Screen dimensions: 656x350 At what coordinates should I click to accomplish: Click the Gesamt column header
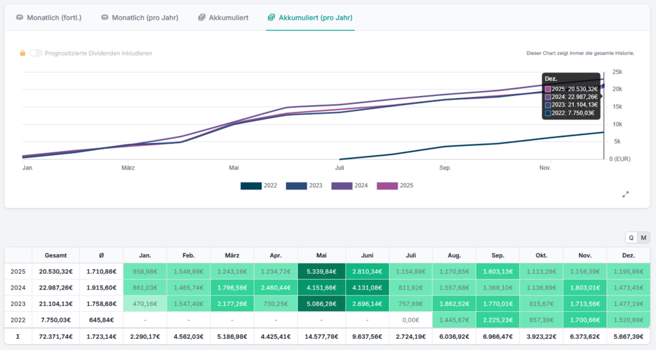[x=55, y=255]
